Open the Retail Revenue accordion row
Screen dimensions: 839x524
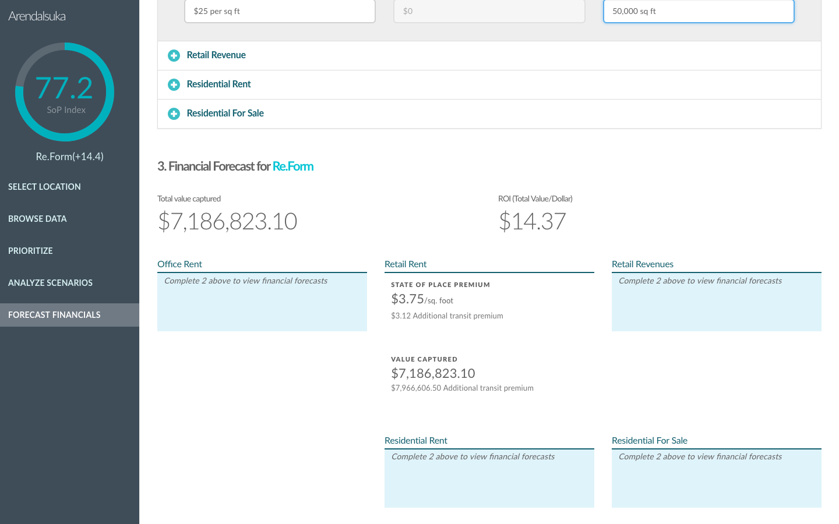pyautogui.click(x=489, y=55)
